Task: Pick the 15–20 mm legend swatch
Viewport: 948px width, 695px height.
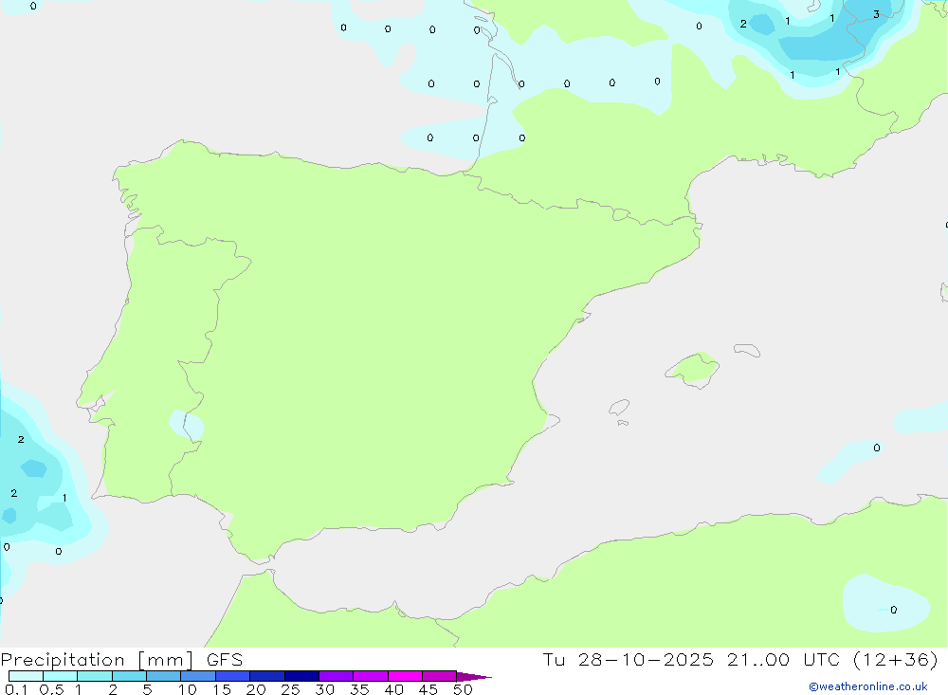Action: [x=233, y=676]
